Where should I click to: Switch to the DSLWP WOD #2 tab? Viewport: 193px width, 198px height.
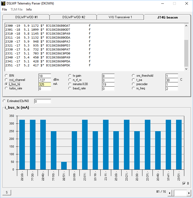[x=74, y=17]
